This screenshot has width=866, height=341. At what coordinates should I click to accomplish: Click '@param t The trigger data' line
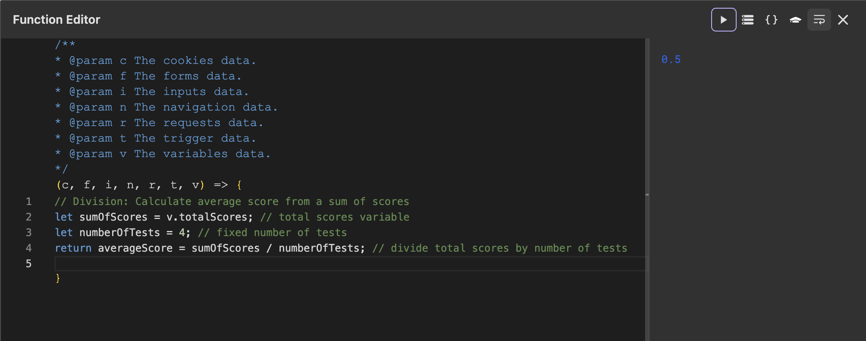[x=156, y=139]
